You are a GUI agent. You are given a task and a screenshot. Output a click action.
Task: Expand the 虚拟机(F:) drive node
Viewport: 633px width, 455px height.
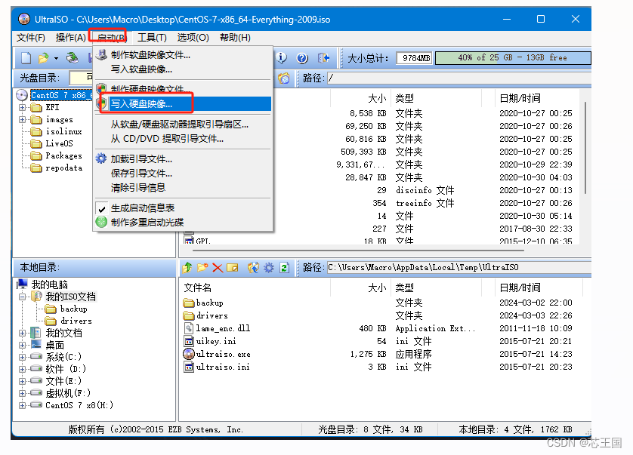coord(22,393)
